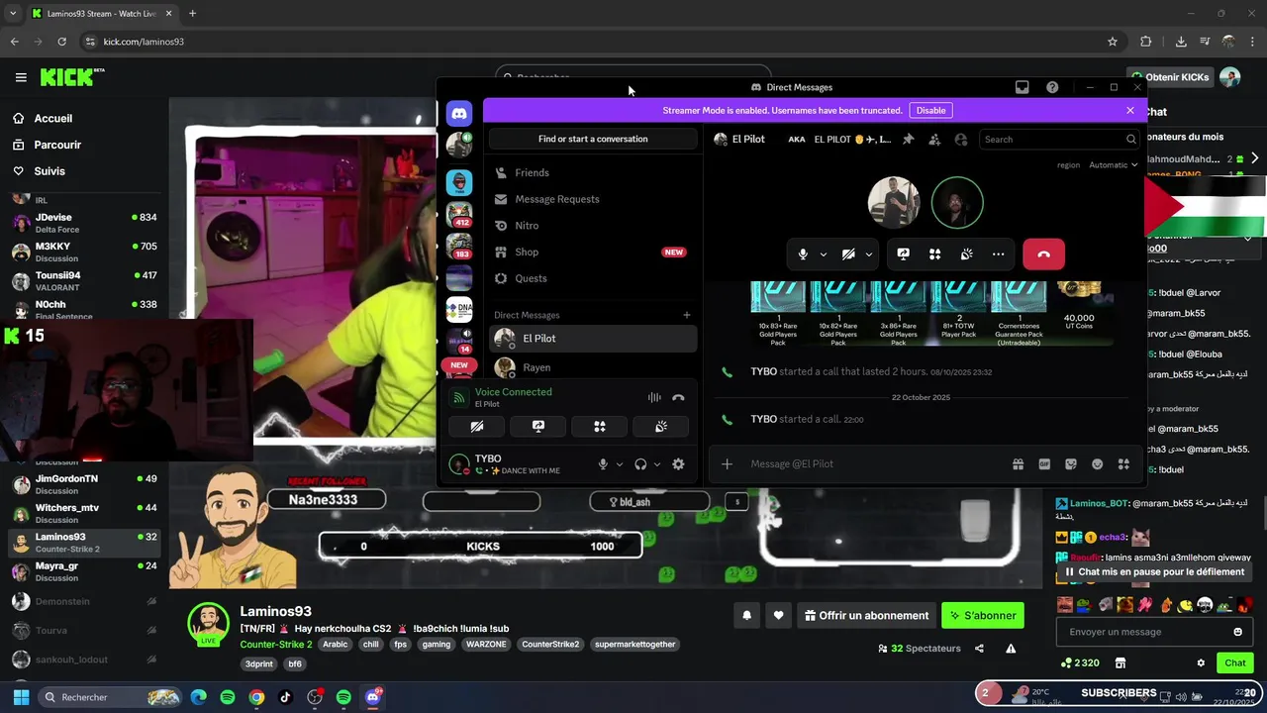This screenshot has height=713, width=1267.
Task: Open JDevise channel in sidebar
Action: (84, 223)
